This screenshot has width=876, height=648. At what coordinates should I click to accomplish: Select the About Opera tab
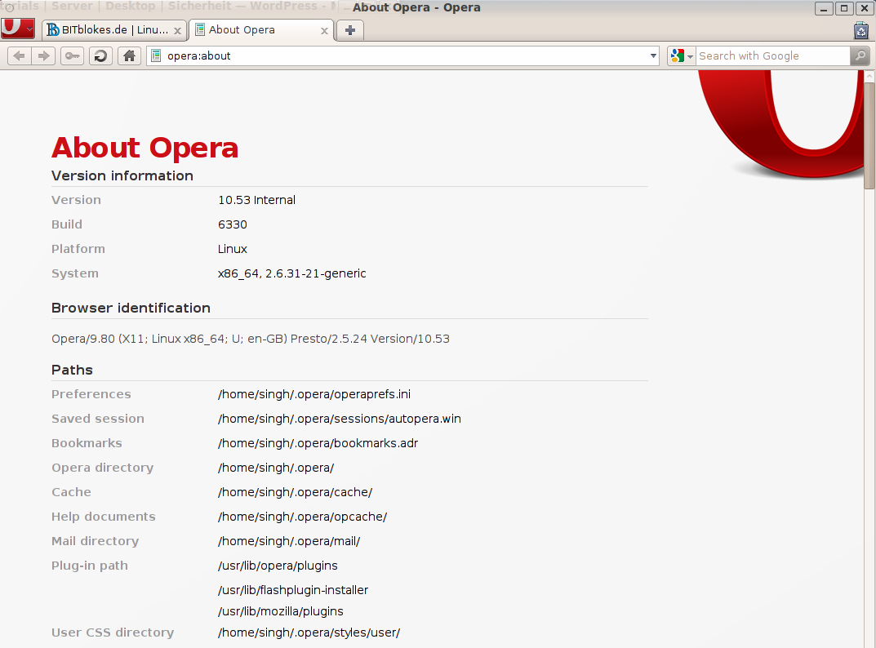[x=261, y=30]
